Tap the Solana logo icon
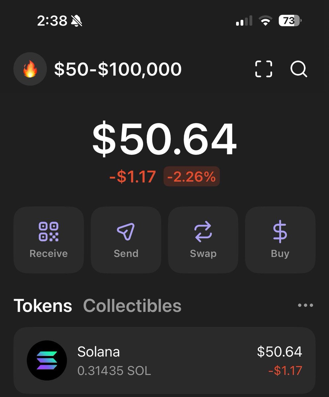Screen dimensions: 329x397 [47, 360]
